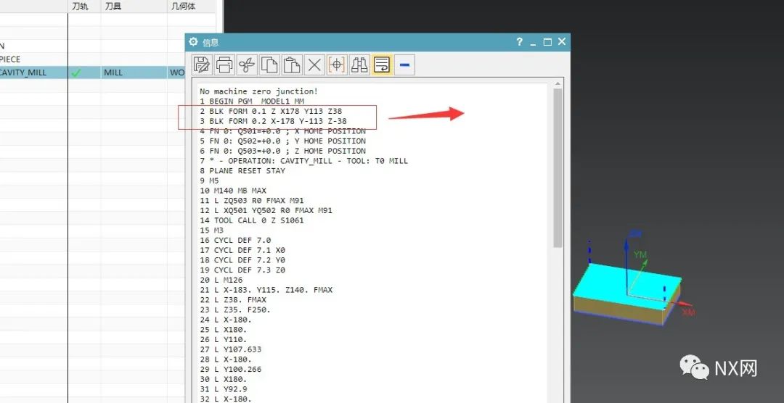
Task: Click the help question mark in the title bar
Action: [x=519, y=42]
